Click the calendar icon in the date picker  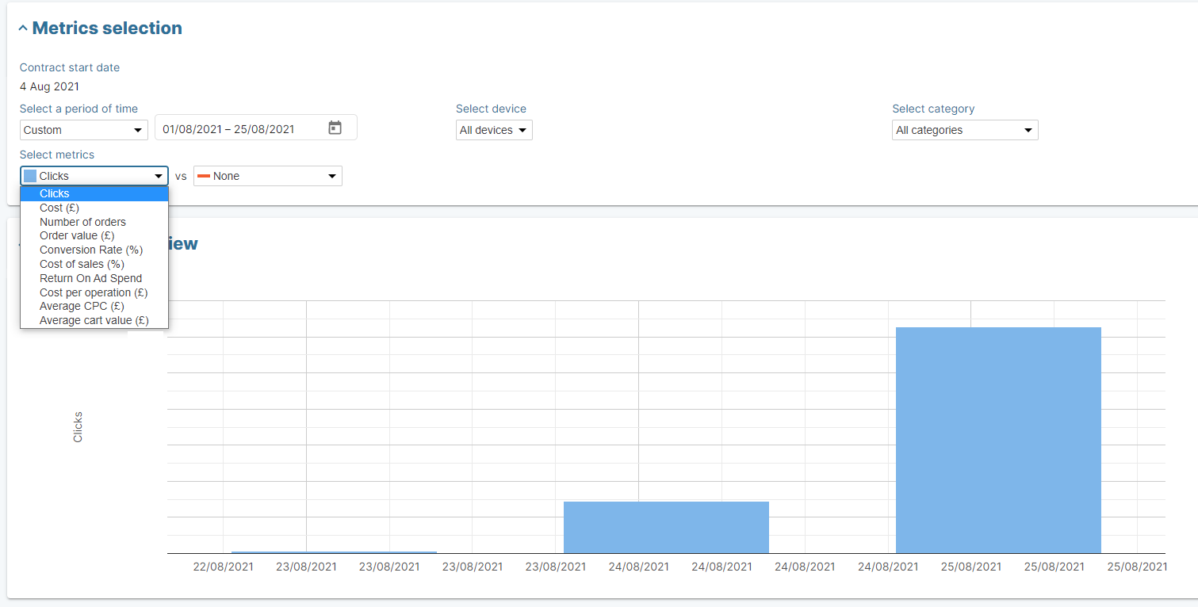click(x=335, y=127)
